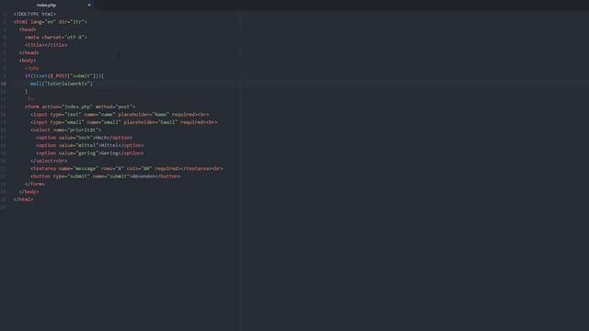Click highlighted line number 10 in gutter
The image size is (589, 331).
click(4, 84)
